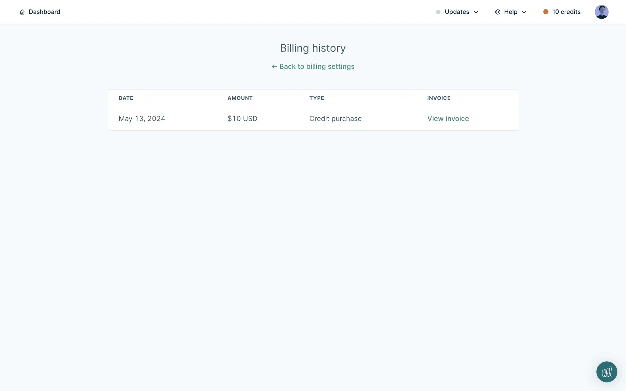The image size is (626, 391).
Task: Open the Dashboard link text
Action: 44,12
